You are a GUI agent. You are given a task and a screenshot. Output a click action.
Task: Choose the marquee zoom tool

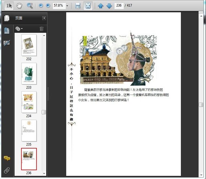tap(30, 5)
